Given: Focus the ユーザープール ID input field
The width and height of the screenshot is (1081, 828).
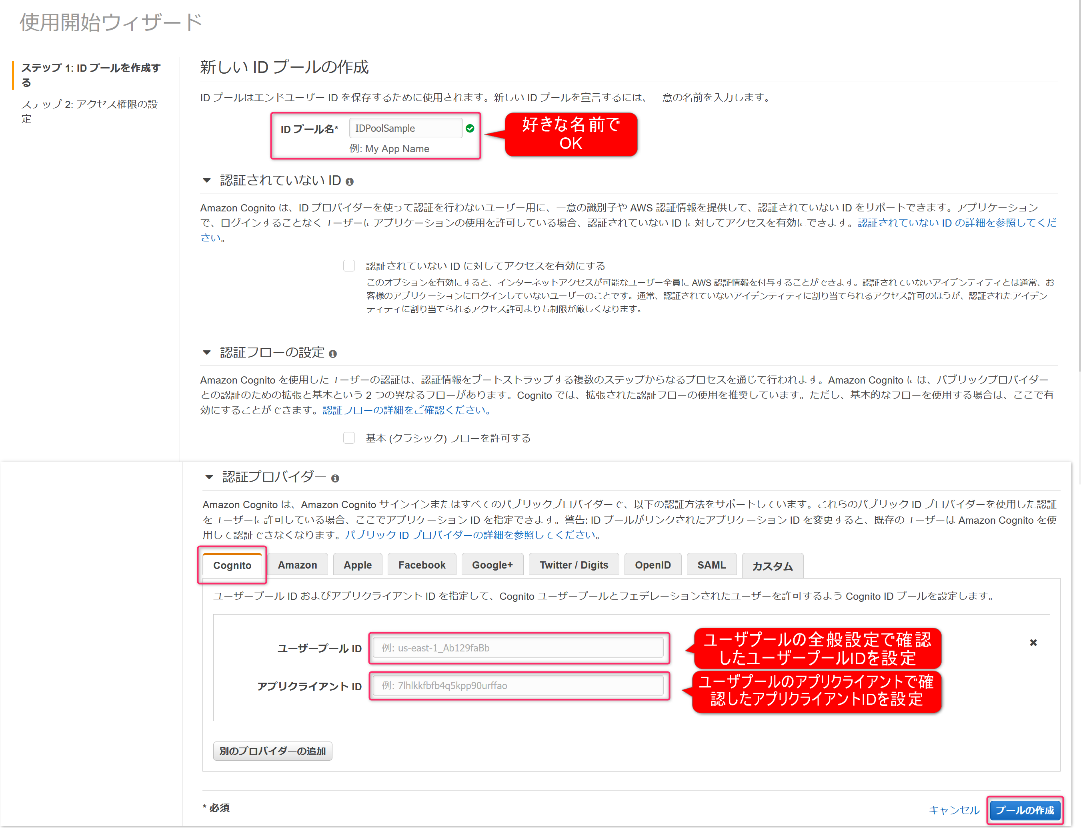Looking at the screenshot, I should click(x=518, y=648).
